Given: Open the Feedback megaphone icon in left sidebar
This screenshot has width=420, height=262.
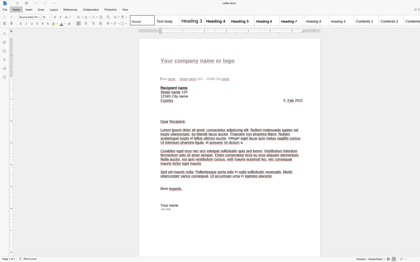Looking at the screenshot, I should tap(4, 68).
